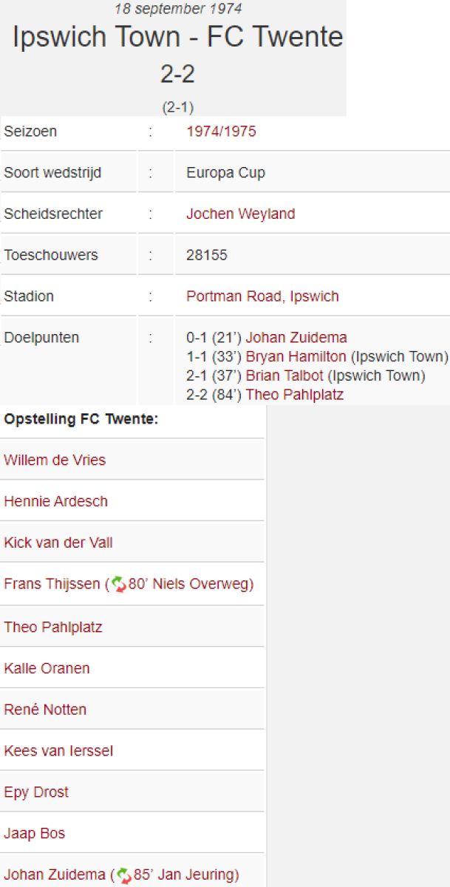Image resolution: width=450 pixels, height=887 pixels.
Task: Open Kalle Oranen player link
Action: (x=47, y=668)
